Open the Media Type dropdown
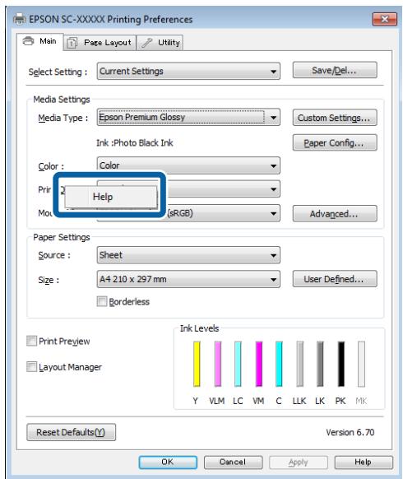403x479 pixels. [188, 118]
